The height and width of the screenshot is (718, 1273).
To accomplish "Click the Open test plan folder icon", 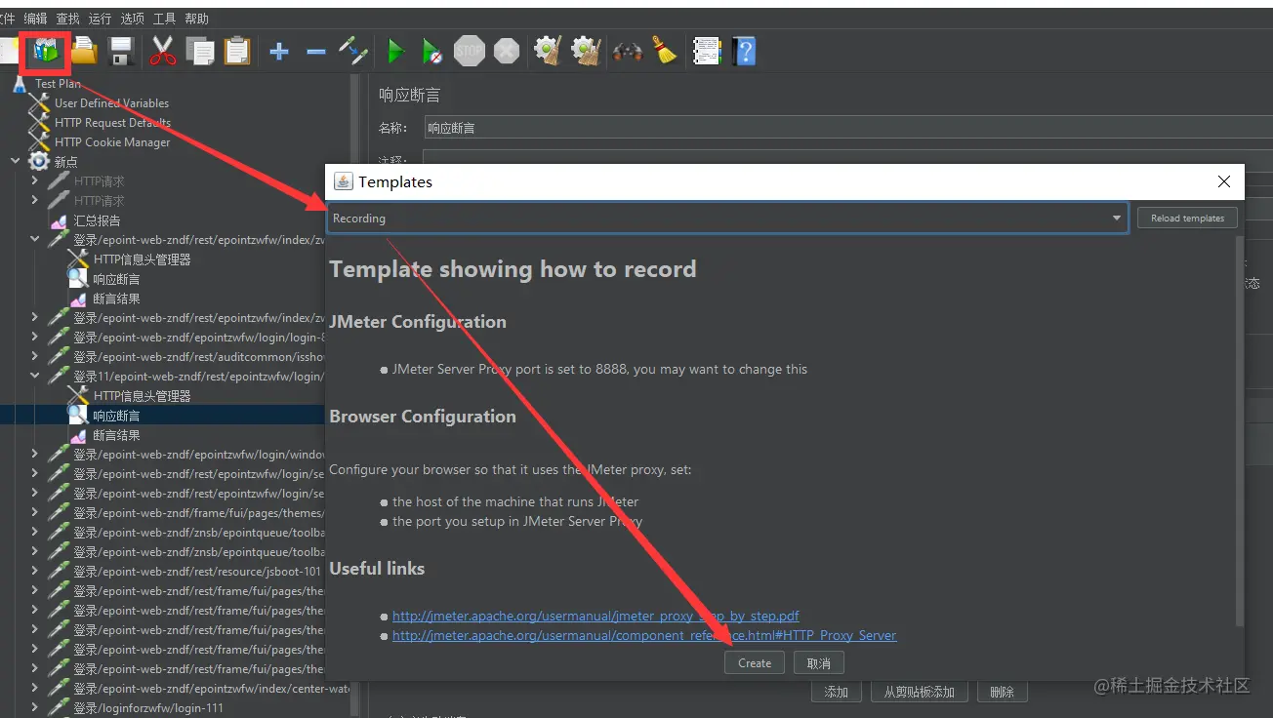I will click(x=84, y=52).
